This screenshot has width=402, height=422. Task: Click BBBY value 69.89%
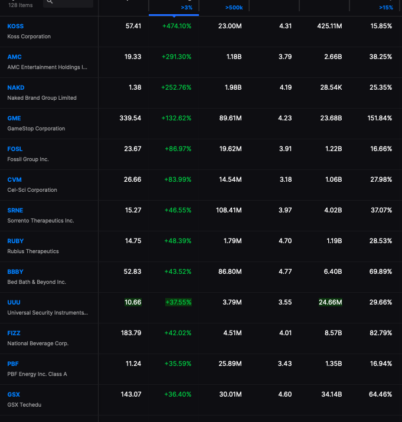click(x=381, y=271)
